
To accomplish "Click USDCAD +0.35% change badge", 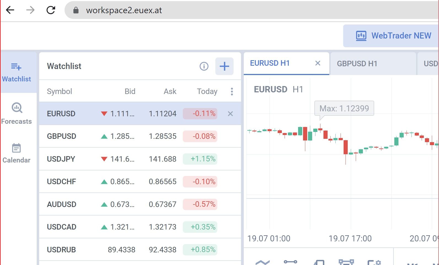I will point(200,227).
